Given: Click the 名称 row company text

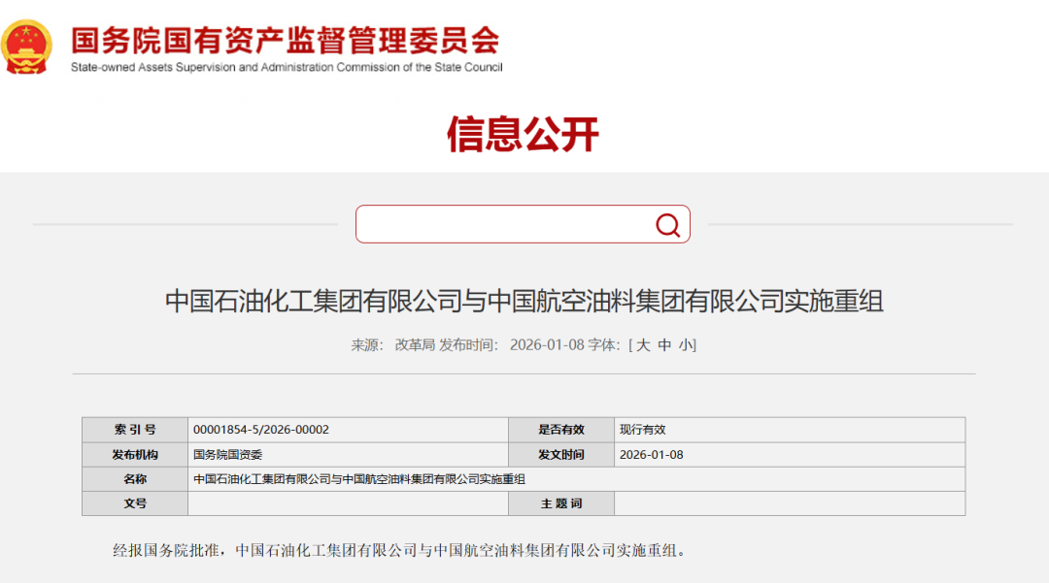Looking at the screenshot, I should tap(359, 478).
